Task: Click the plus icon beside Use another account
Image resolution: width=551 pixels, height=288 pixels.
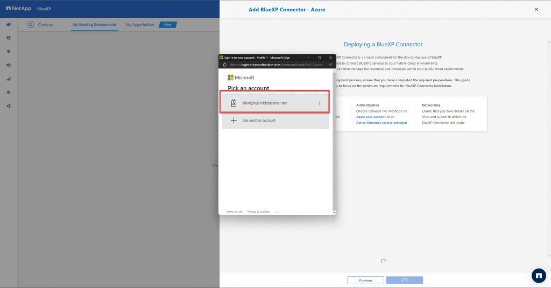Action: coord(234,121)
